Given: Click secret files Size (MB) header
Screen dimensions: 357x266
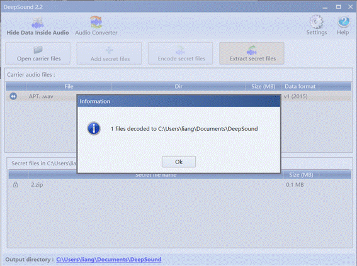Looking at the screenshot, I should [x=301, y=175].
